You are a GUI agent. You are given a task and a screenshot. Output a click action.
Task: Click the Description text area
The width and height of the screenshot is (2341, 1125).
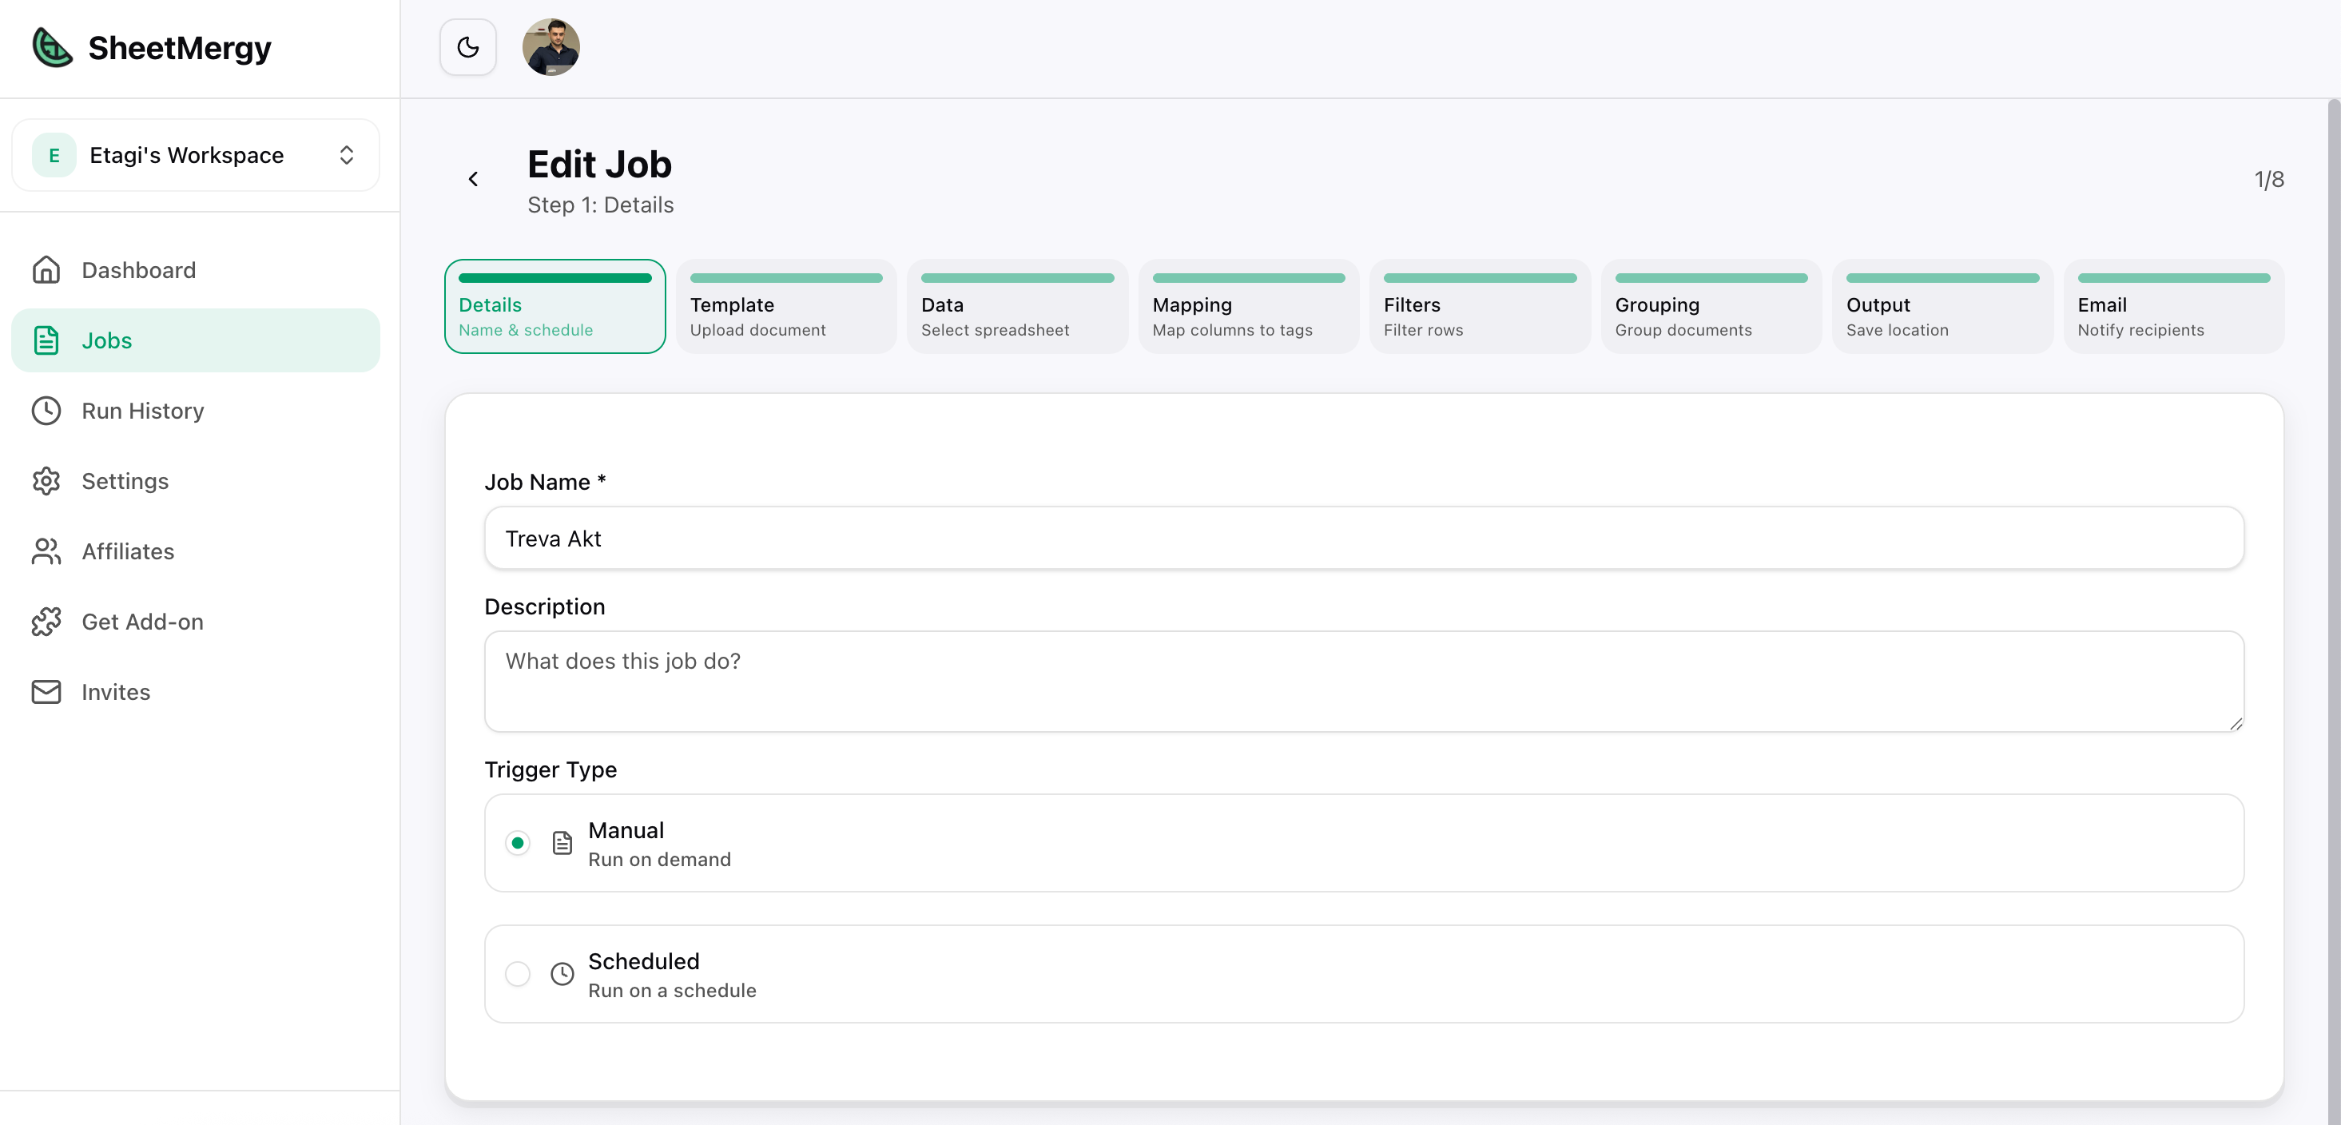tap(1363, 682)
